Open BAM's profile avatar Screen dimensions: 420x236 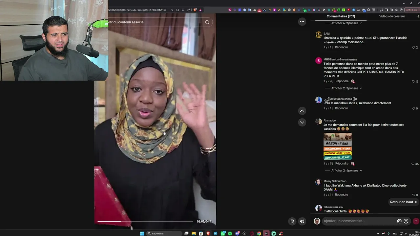click(x=318, y=35)
